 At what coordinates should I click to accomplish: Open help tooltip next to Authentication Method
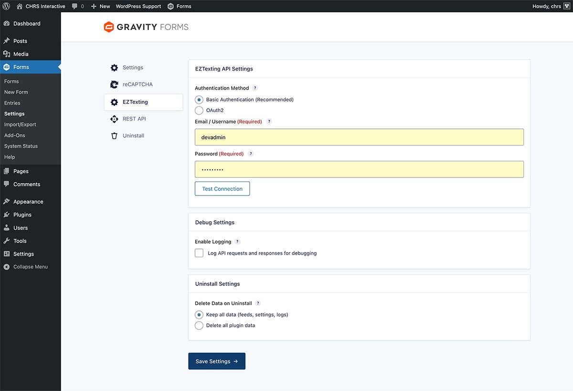pos(255,88)
